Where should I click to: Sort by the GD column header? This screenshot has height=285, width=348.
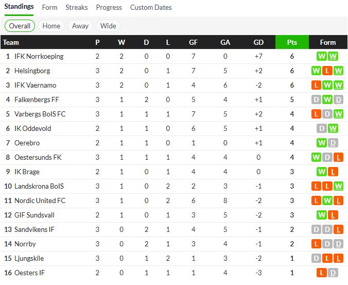(x=258, y=42)
